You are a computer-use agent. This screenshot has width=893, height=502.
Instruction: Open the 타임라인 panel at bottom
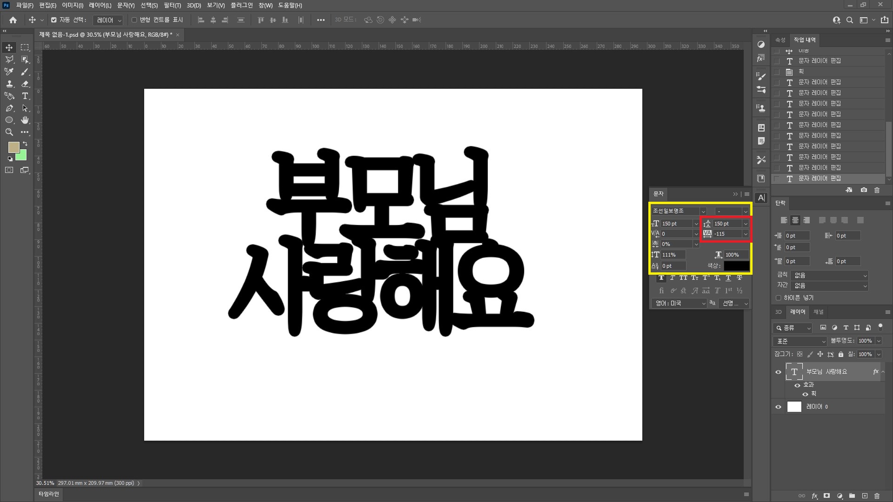point(49,494)
